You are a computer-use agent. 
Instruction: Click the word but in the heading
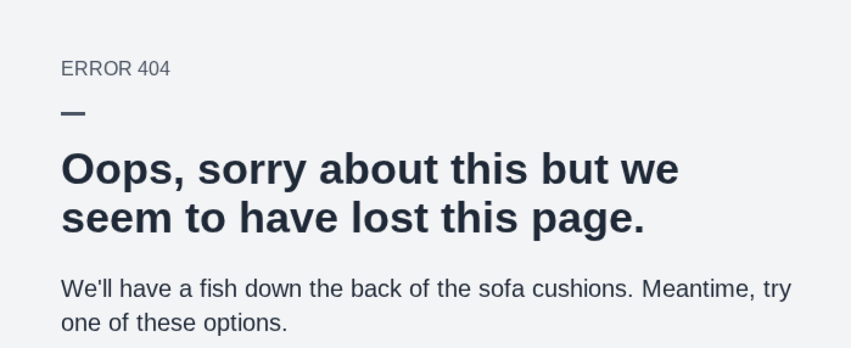[x=574, y=171]
